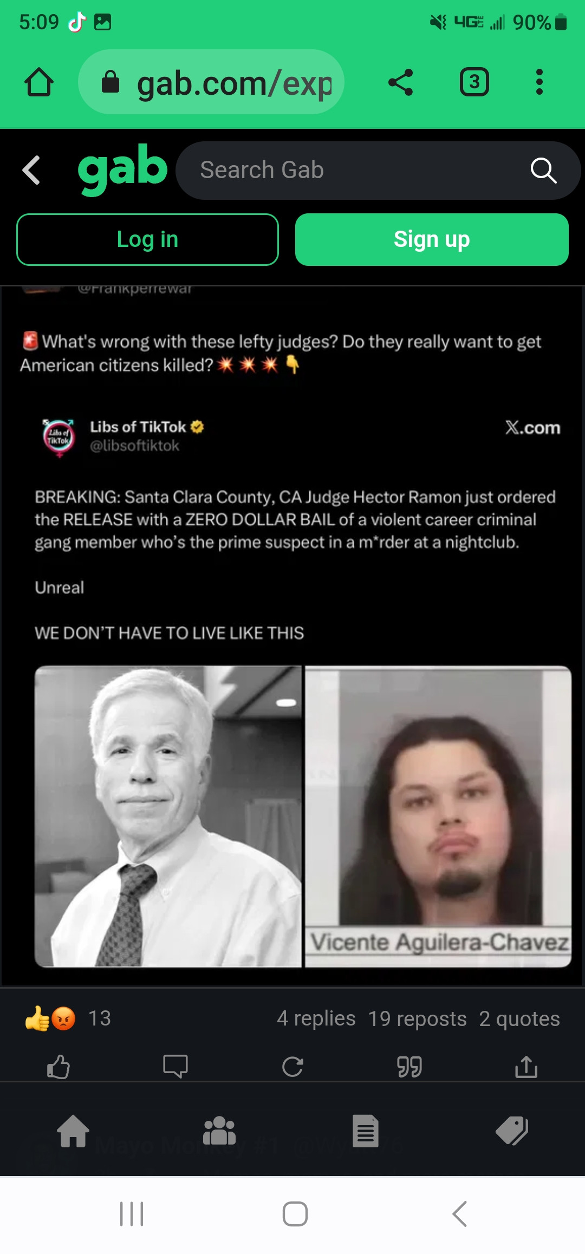
Task: View the 19 reposts list
Action: point(418,1019)
